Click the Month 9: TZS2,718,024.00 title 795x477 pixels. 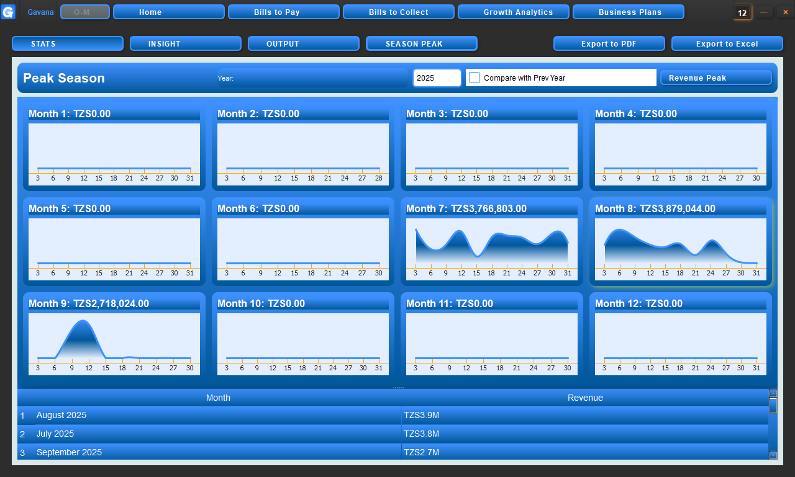click(89, 304)
